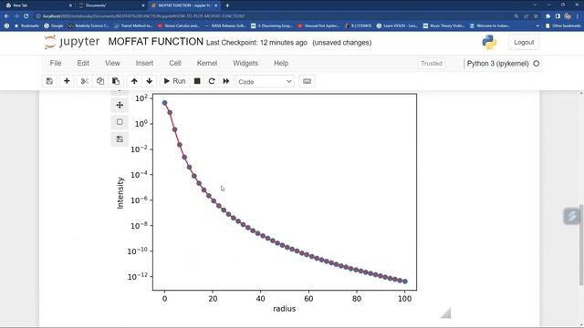The image size is (584, 328).
Task: Click the Last Checkpoint status text
Action: [x=256, y=43]
